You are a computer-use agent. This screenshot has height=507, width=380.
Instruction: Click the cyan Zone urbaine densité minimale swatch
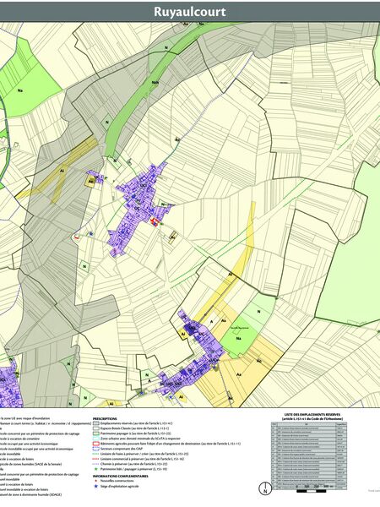pos(95,439)
